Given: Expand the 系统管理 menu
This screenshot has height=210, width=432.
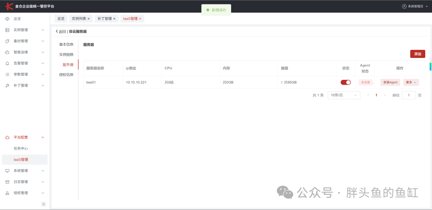Looking at the screenshot, I should [x=43, y=171].
